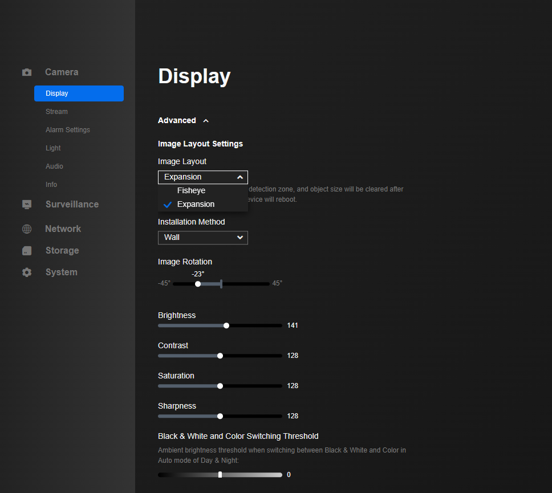Open the Installation Method dropdown
This screenshot has width=552, height=493.
(x=203, y=238)
